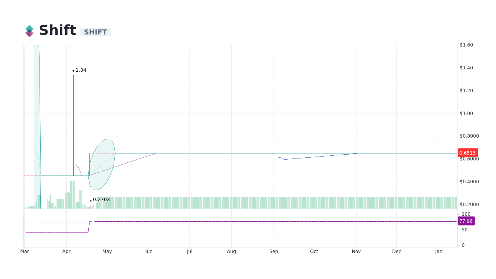Click the Shift diamond logo icon
496x279 pixels.
29,30
